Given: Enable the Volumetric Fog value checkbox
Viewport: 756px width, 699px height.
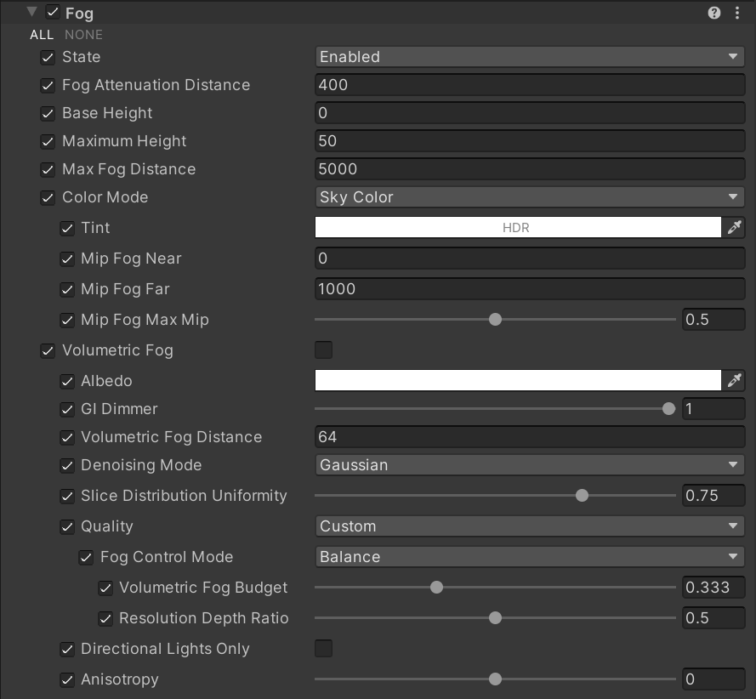Looking at the screenshot, I should tap(324, 349).
